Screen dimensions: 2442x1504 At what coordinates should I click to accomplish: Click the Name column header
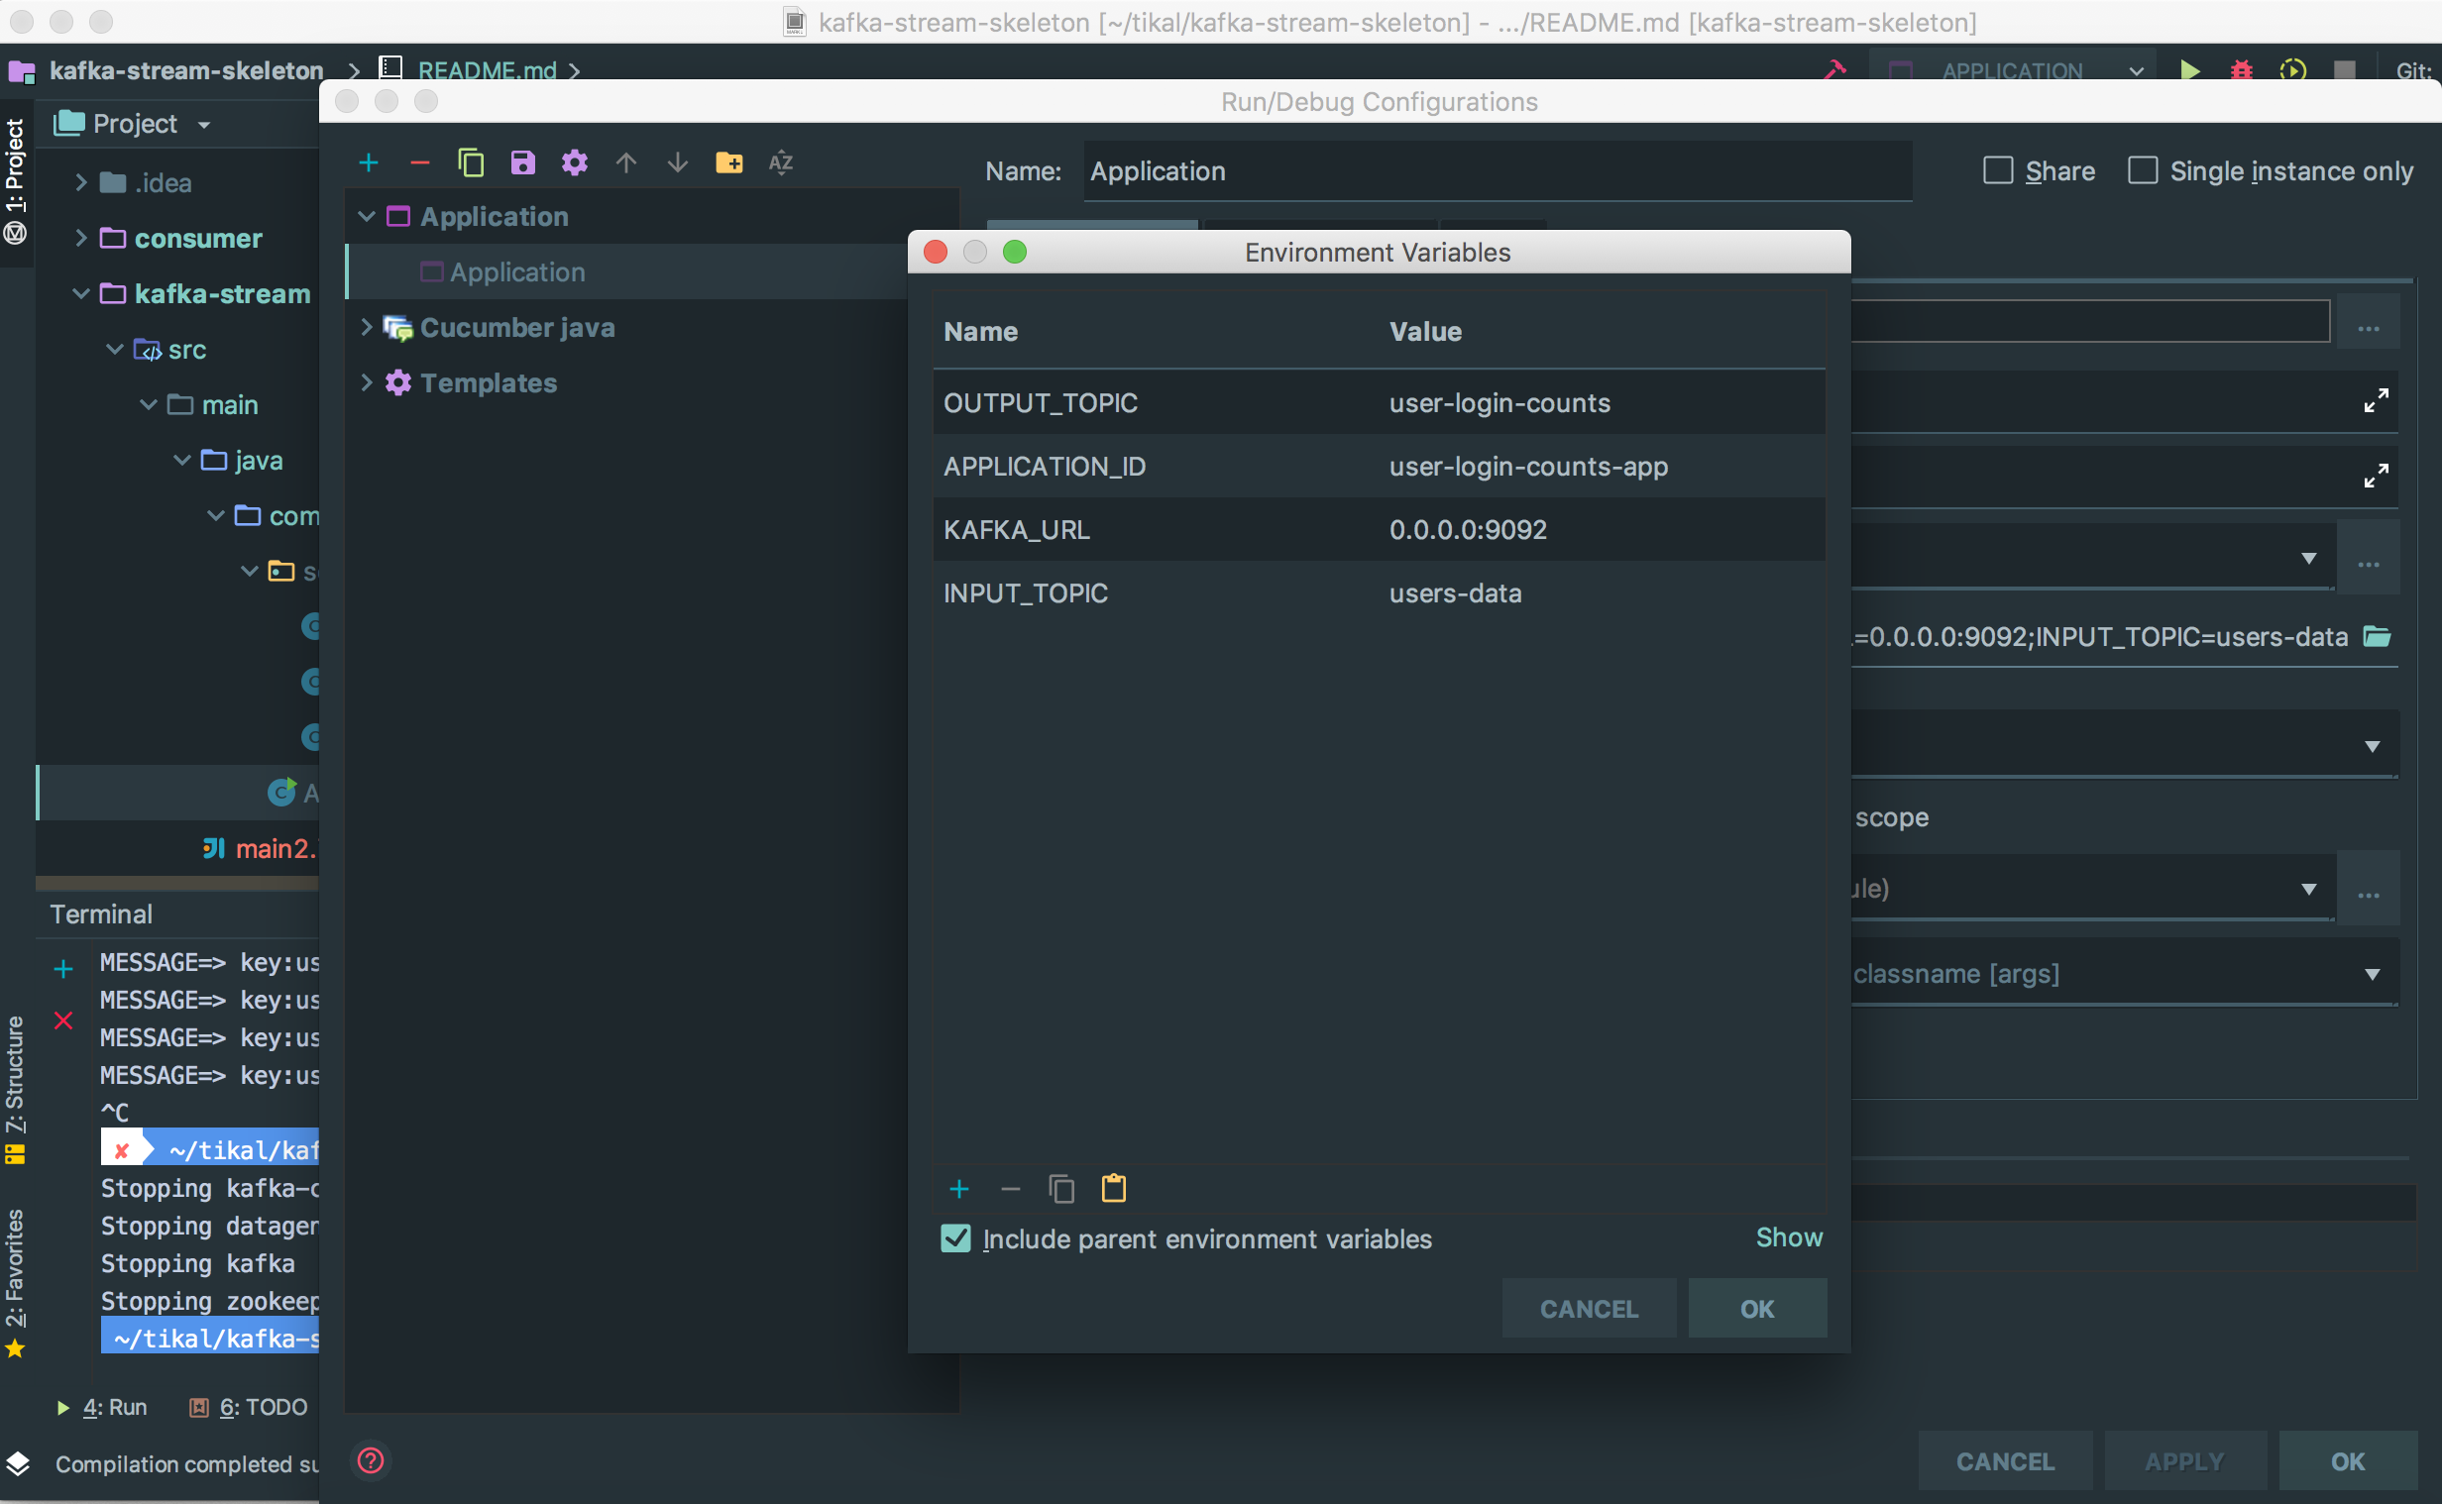tap(981, 331)
